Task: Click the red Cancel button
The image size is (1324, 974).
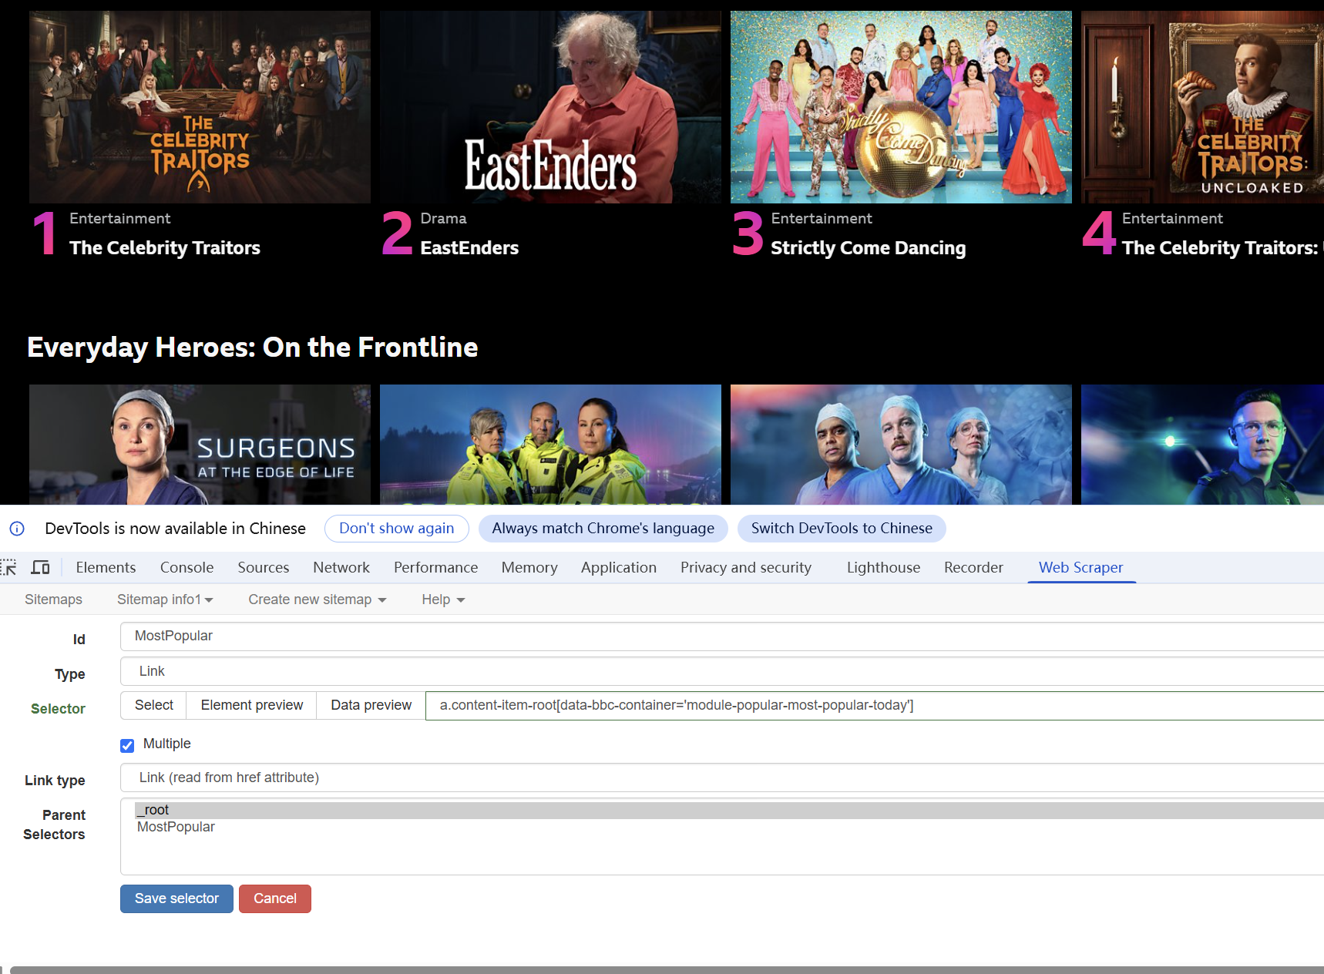Action: [274, 898]
